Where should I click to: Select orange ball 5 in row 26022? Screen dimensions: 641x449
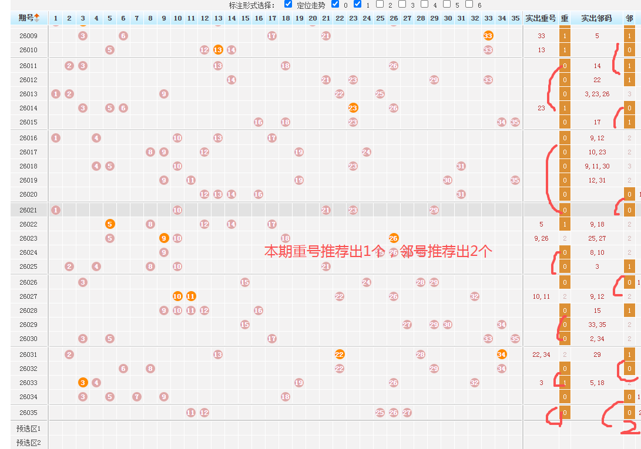click(110, 224)
